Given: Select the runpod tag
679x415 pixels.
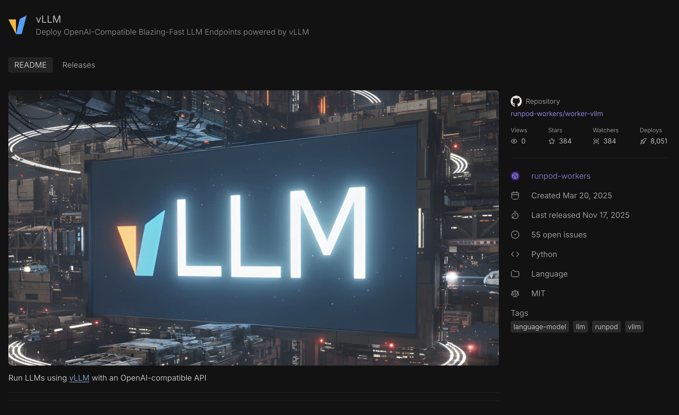Looking at the screenshot, I should pos(606,327).
